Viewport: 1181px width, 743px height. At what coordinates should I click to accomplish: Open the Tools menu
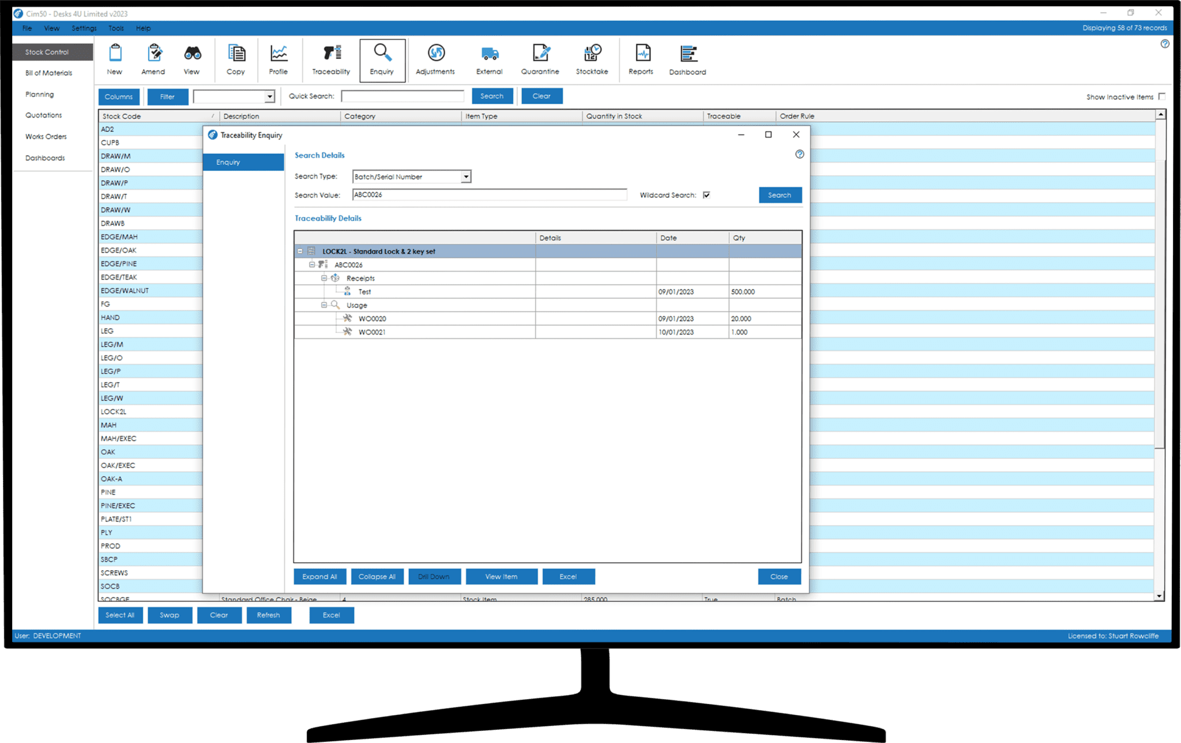point(115,28)
